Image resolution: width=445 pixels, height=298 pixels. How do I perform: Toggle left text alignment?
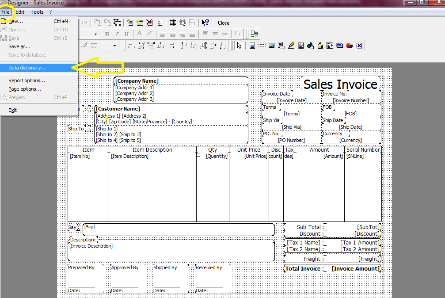coord(163,34)
